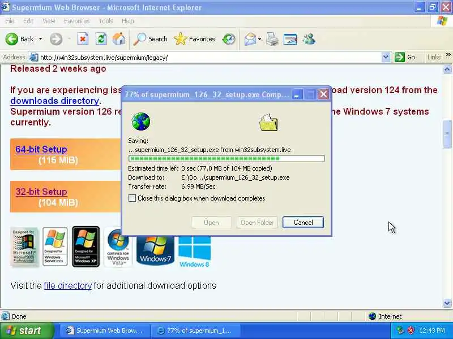The width and height of the screenshot is (453, 339).
Task: Click the Windows 8 logo badge
Action: pos(194,251)
